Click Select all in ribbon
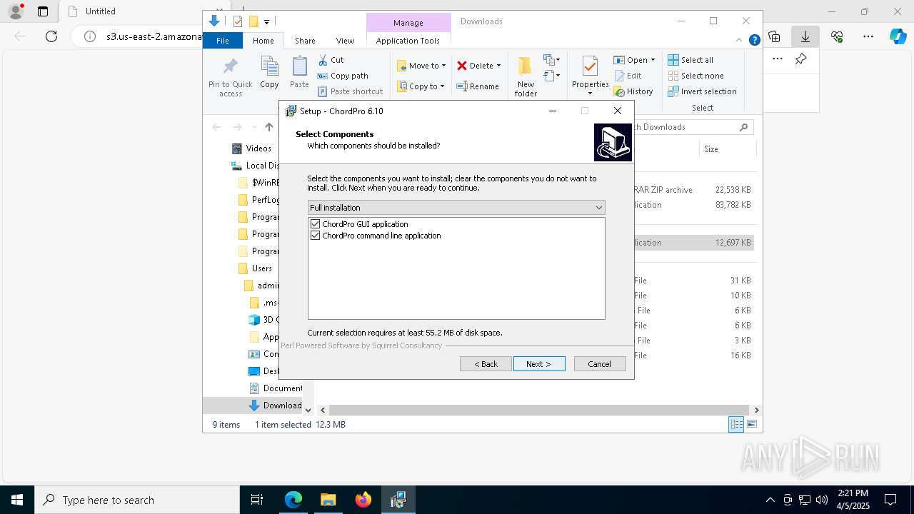Viewport: 914px width, 514px height. (x=690, y=60)
